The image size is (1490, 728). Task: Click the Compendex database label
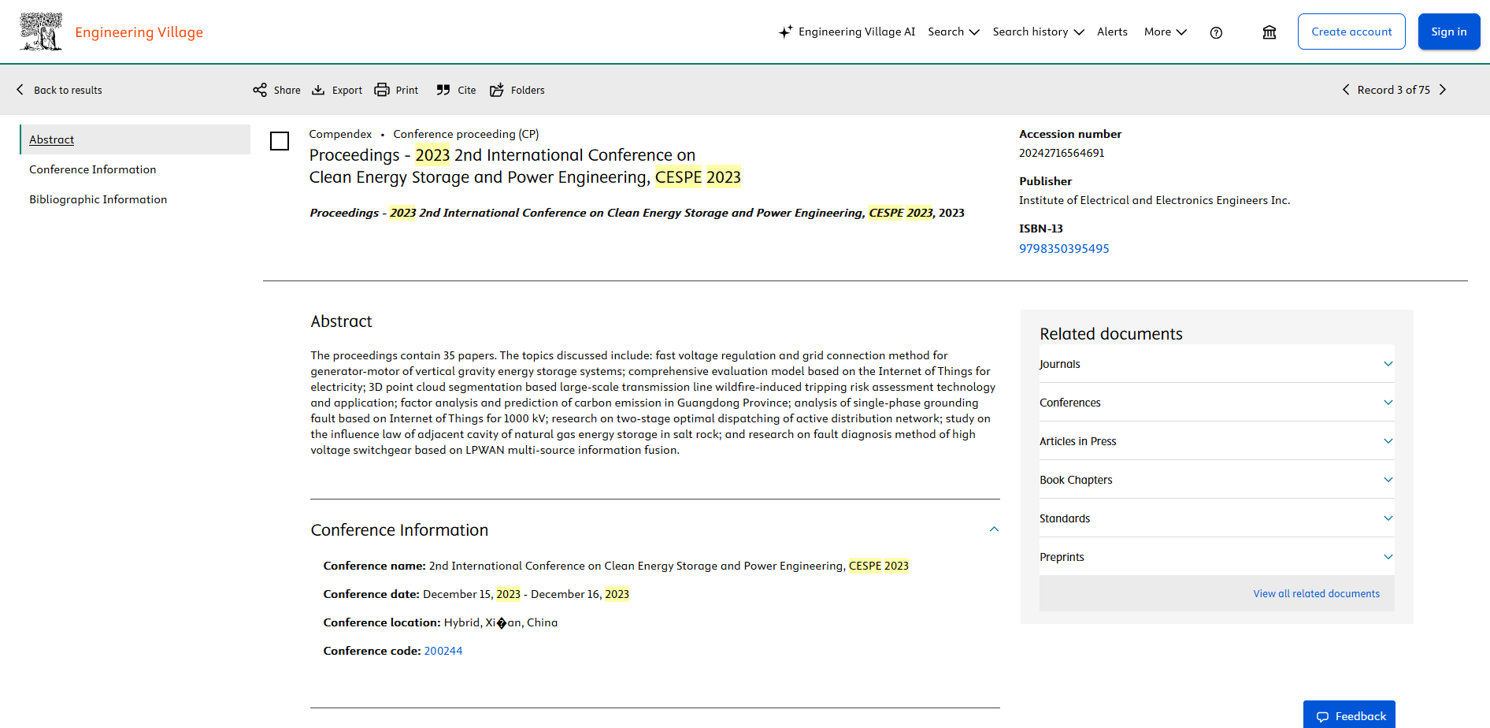(340, 134)
